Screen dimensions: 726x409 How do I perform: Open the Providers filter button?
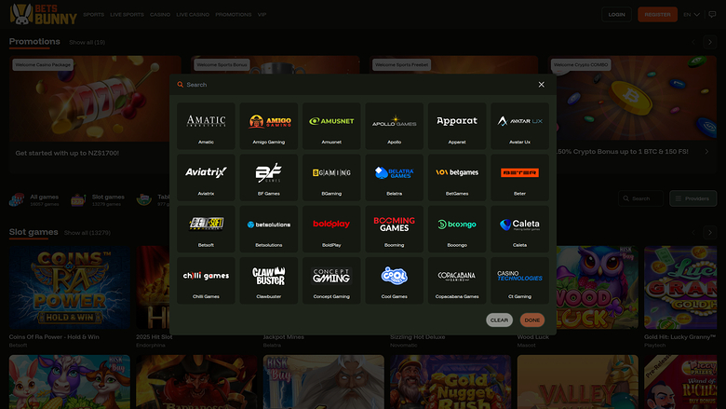click(x=692, y=198)
